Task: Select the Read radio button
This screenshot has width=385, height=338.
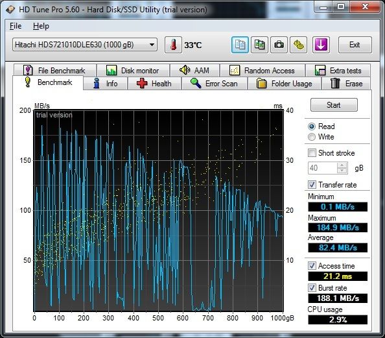Action: click(312, 127)
